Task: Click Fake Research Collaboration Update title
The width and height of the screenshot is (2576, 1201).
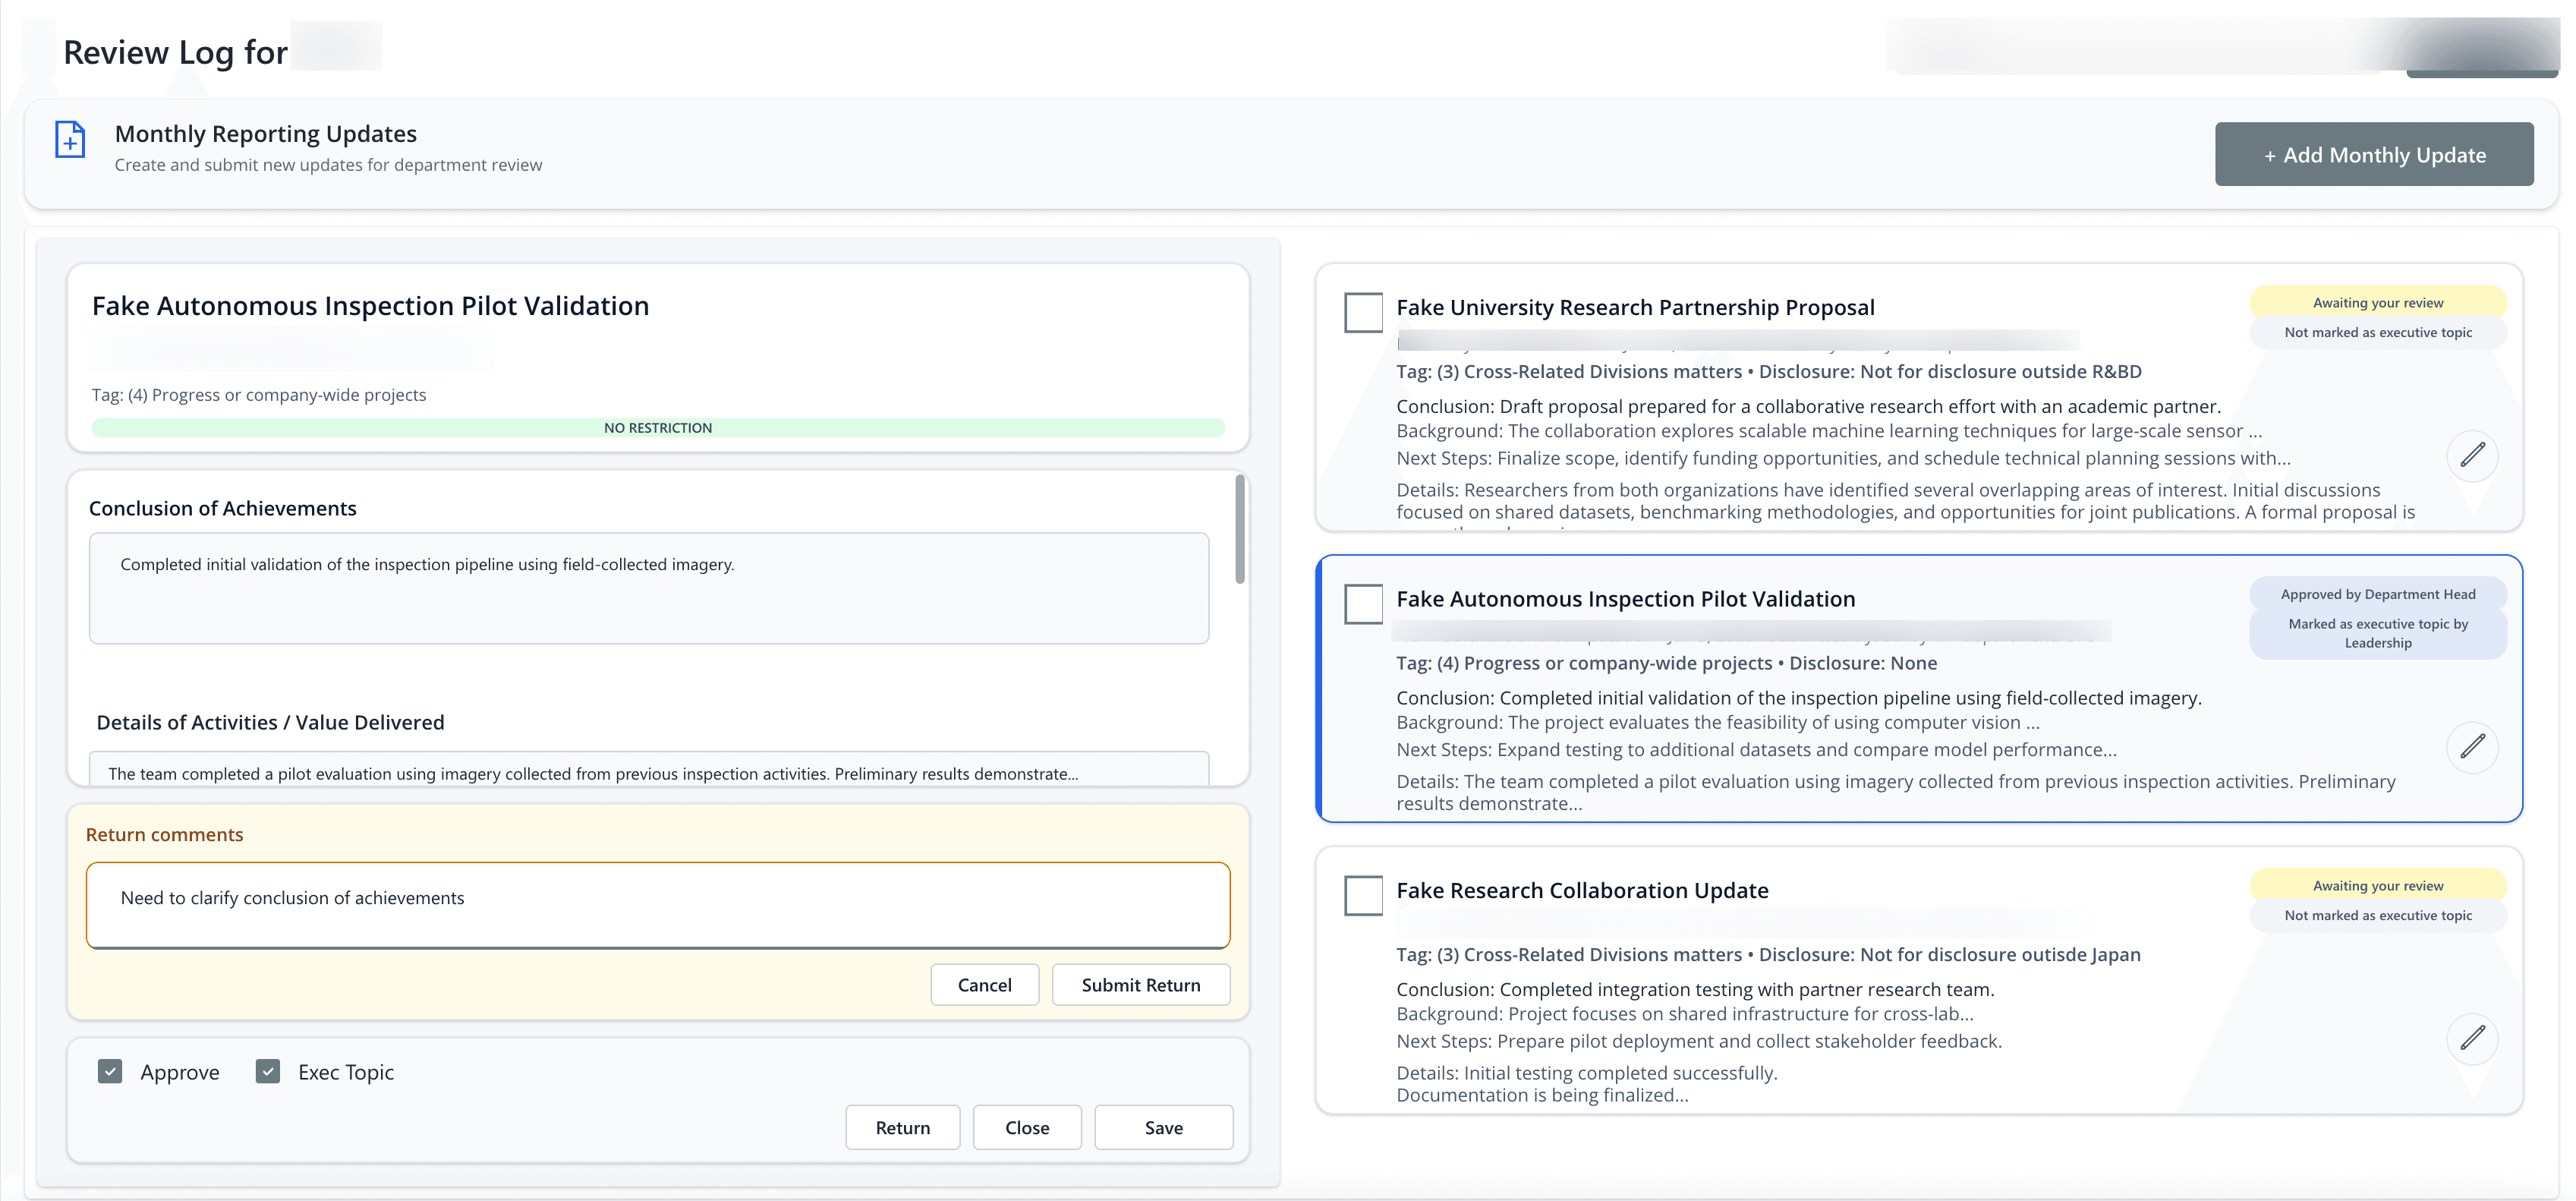Action: (1582, 890)
